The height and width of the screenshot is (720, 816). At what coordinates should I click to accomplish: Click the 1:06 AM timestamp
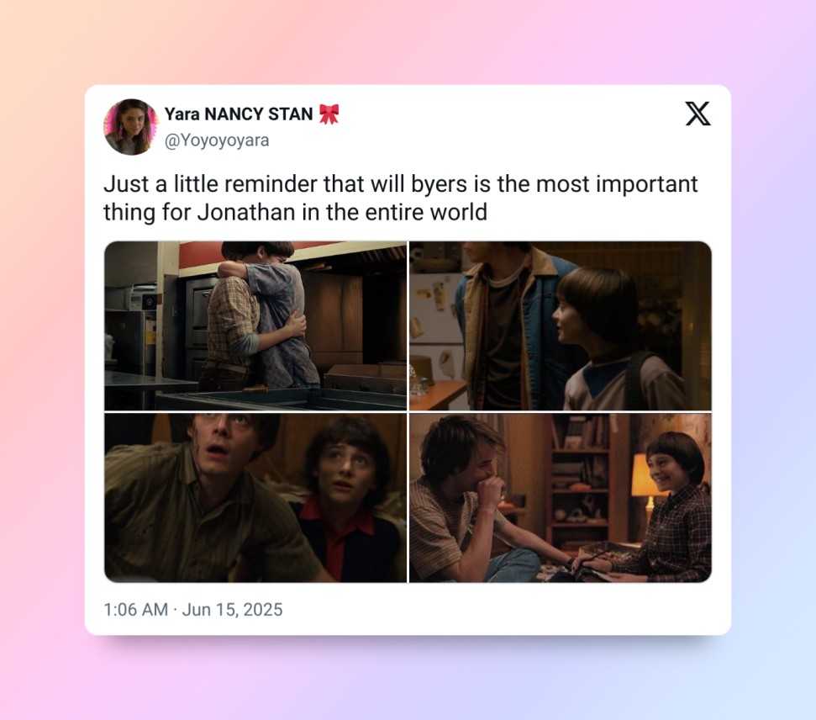(x=135, y=609)
